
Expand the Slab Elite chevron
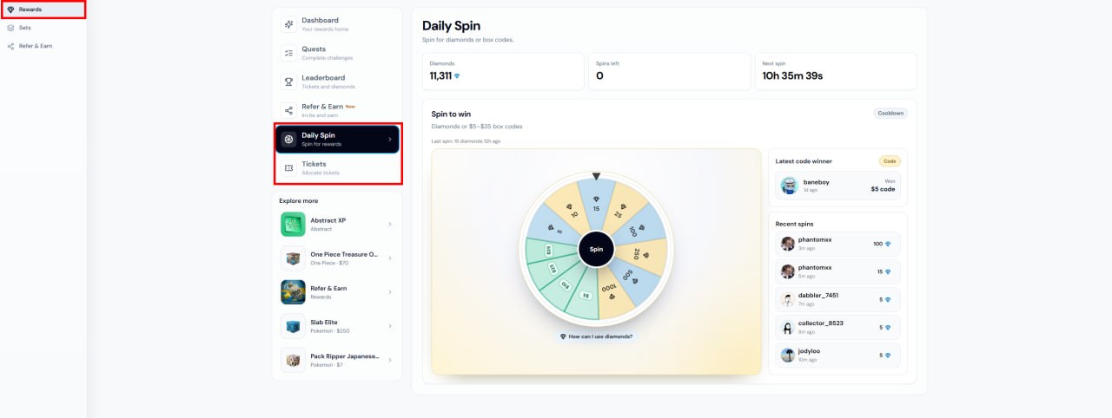pyautogui.click(x=389, y=326)
